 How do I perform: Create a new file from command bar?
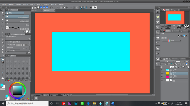(33, 8)
